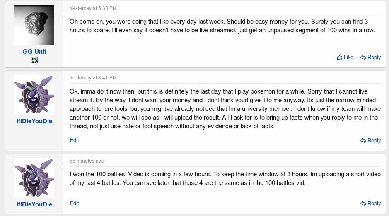Open the 'Yesterday at 5:33 PM' timestamp permalink
The height and width of the screenshot is (216, 389).
93,8
